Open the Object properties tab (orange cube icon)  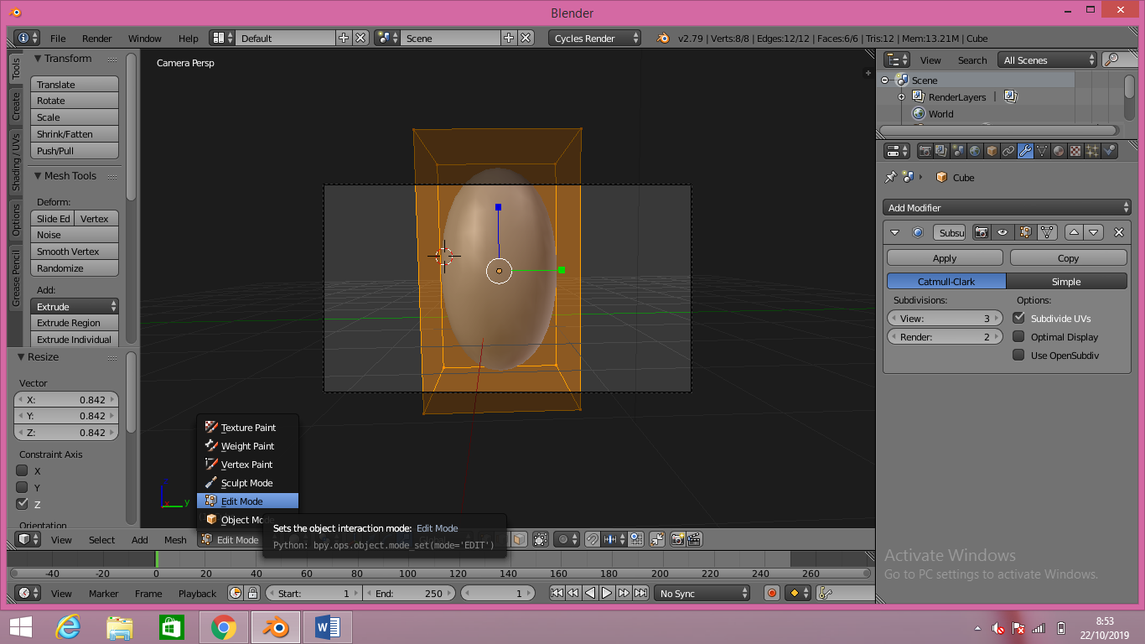pyautogui.click(x=992, y=151)
